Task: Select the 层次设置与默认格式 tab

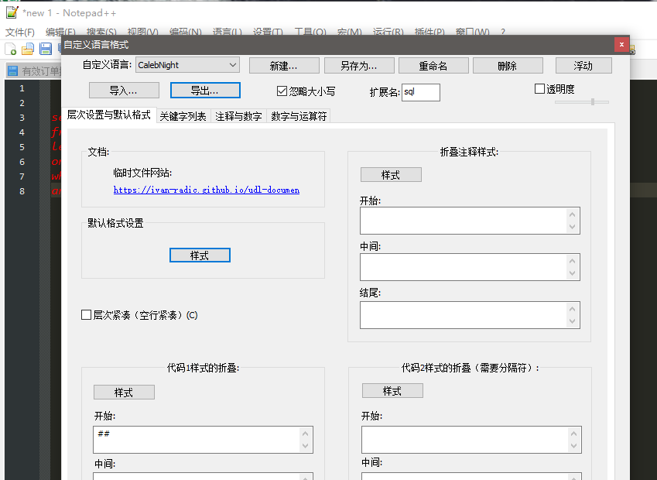Action: click(x=109, y=115)
